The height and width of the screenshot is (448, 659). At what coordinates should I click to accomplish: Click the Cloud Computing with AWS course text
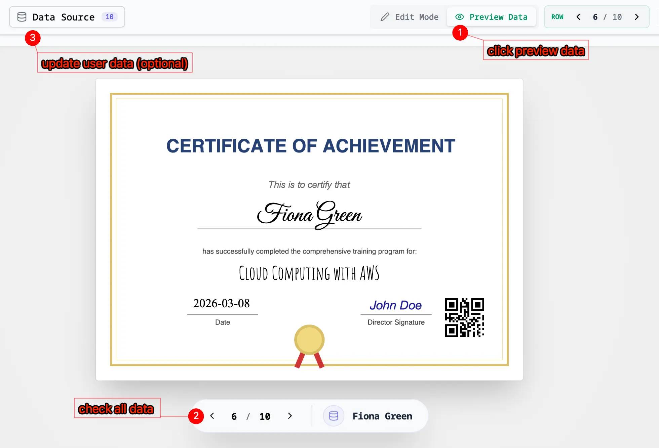point(309,273)
